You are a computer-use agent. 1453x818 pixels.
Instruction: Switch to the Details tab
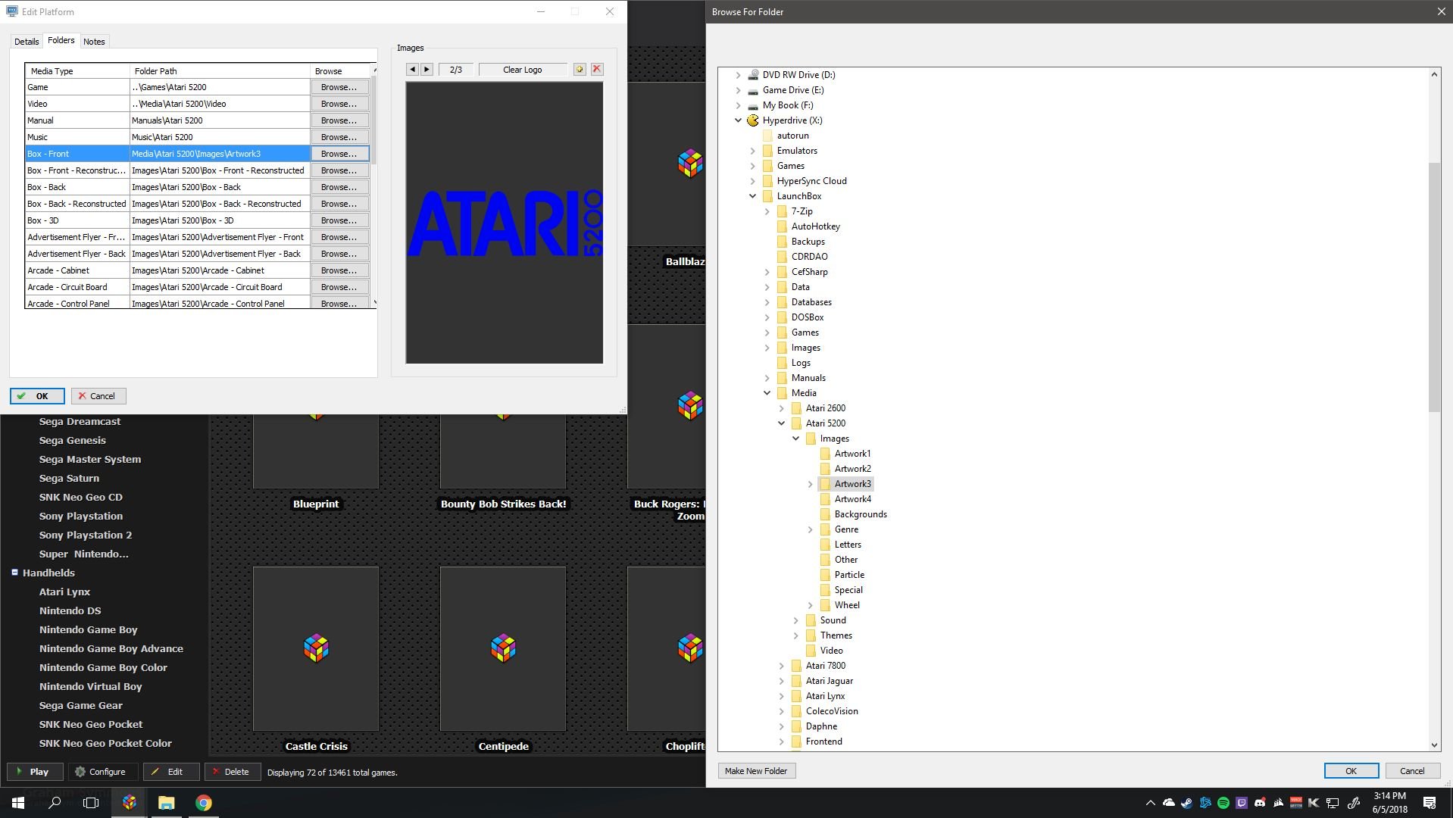(27, 42)
